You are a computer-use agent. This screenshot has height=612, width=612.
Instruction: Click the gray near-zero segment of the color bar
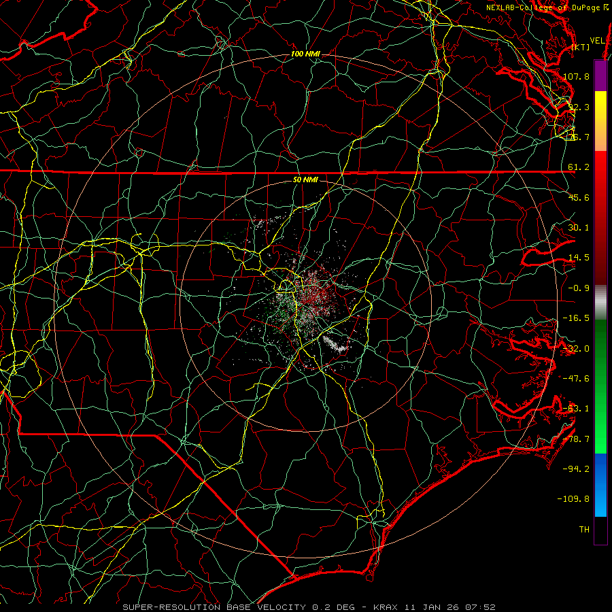pyautogui.click(x=600, y=302)
